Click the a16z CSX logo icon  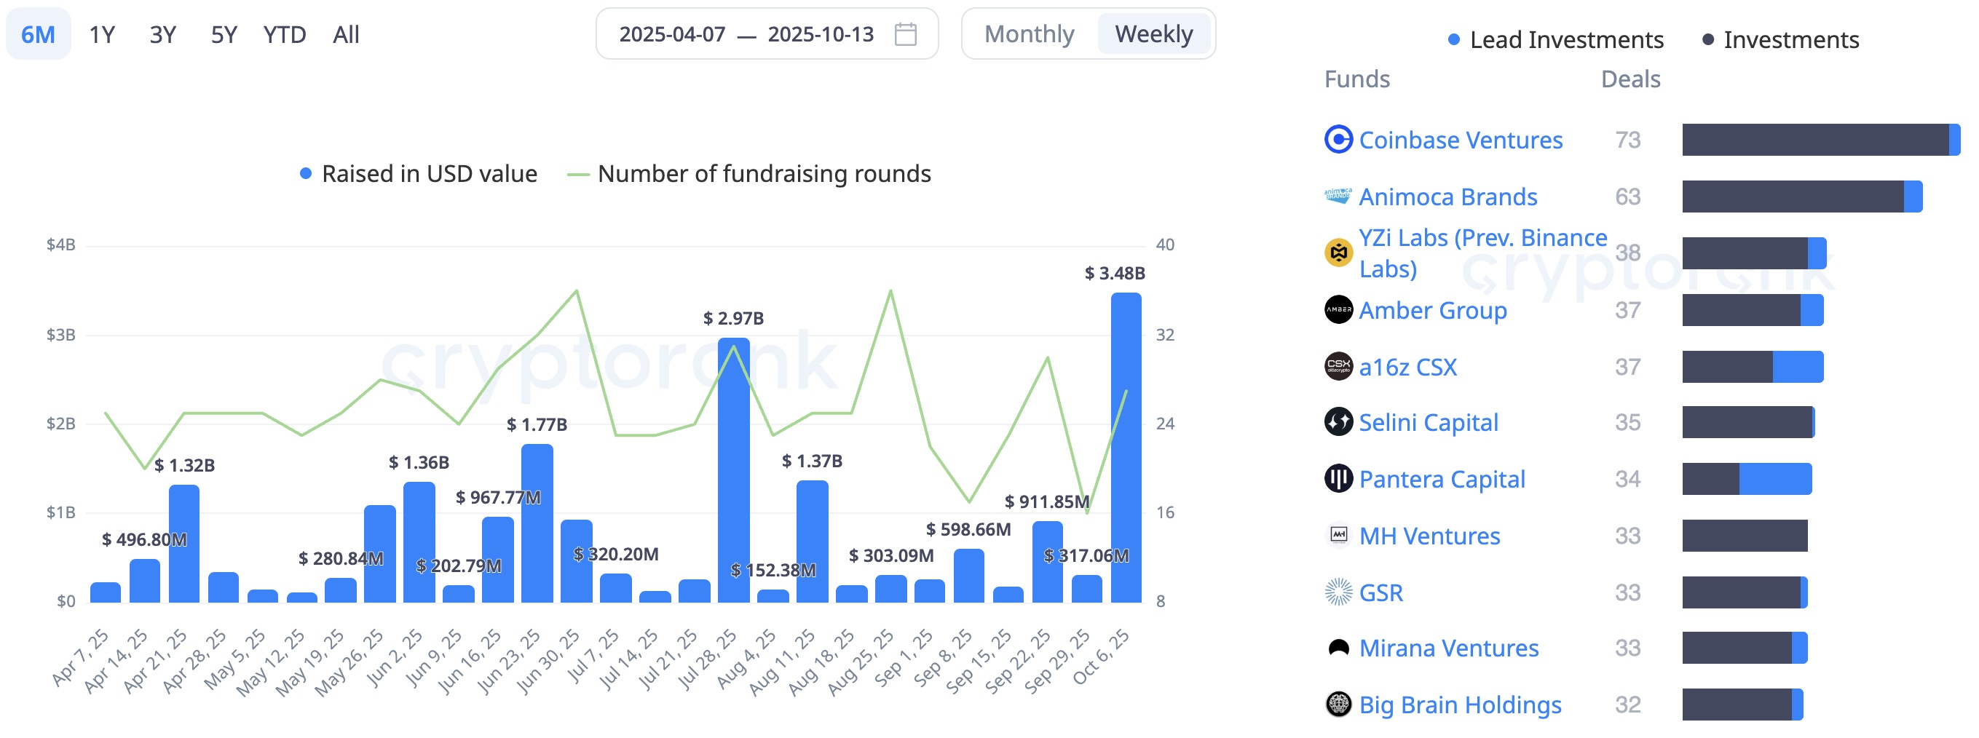(1338, 366)
